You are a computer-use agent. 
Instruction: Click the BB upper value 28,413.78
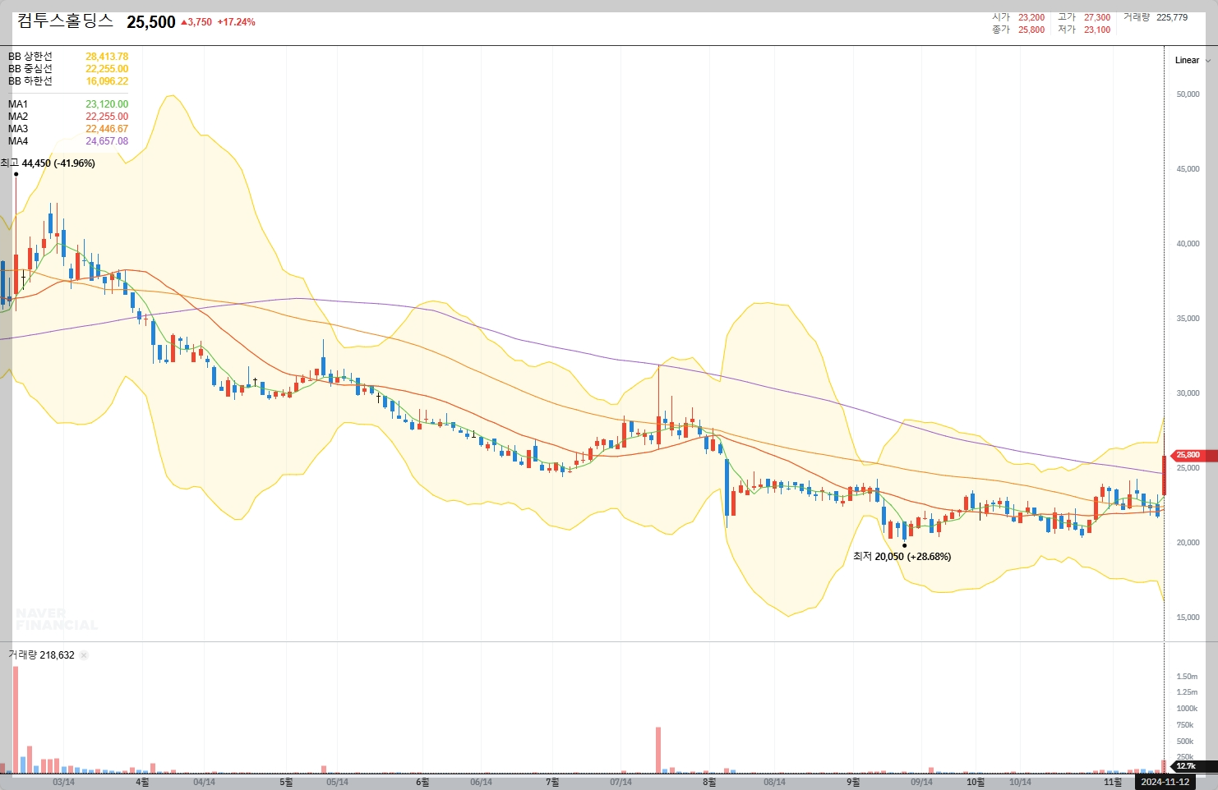point(107,57)
